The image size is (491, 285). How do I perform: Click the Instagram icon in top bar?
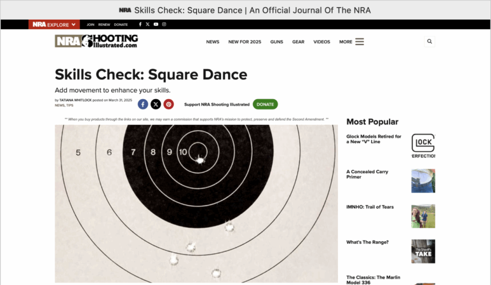[164, 24]
